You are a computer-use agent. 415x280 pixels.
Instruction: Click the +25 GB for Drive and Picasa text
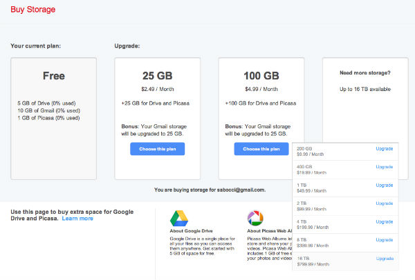156,103
